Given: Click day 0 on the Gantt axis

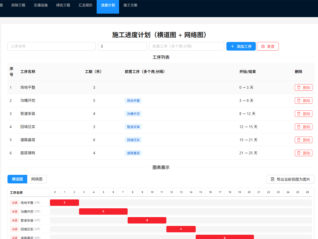Looking at the screenshot, I should pos(55,192).
